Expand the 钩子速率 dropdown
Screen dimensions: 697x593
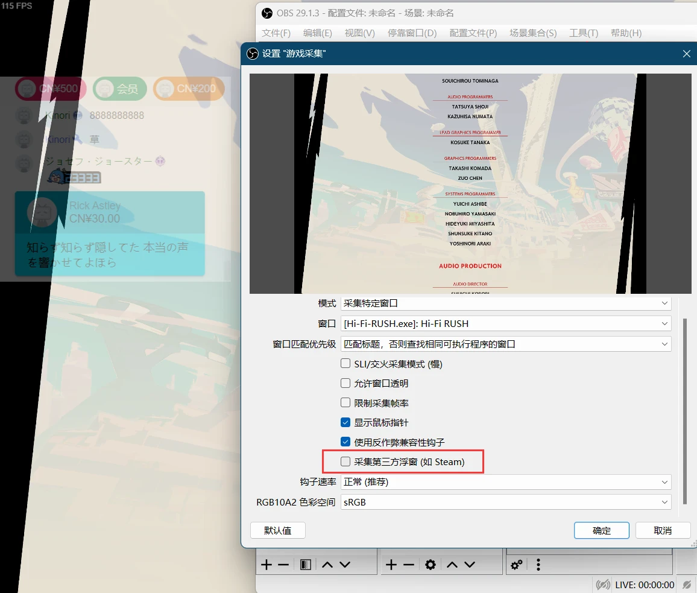pos(506,482)
